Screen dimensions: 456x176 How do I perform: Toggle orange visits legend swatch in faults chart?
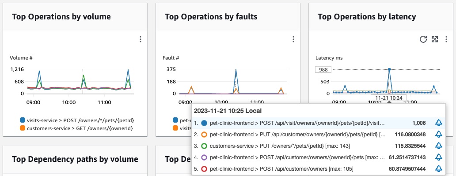tap(175, 128)
